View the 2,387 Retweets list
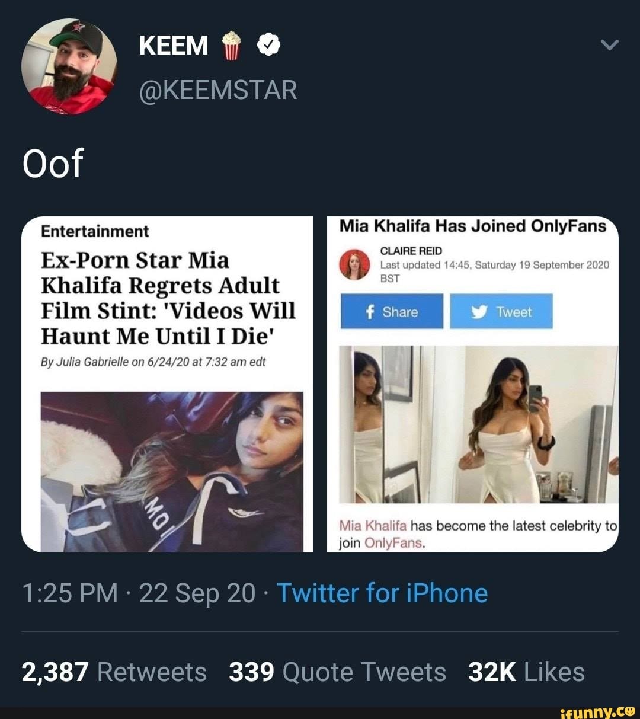Screen dimensions: 640x719 click(x=114, y=672)
